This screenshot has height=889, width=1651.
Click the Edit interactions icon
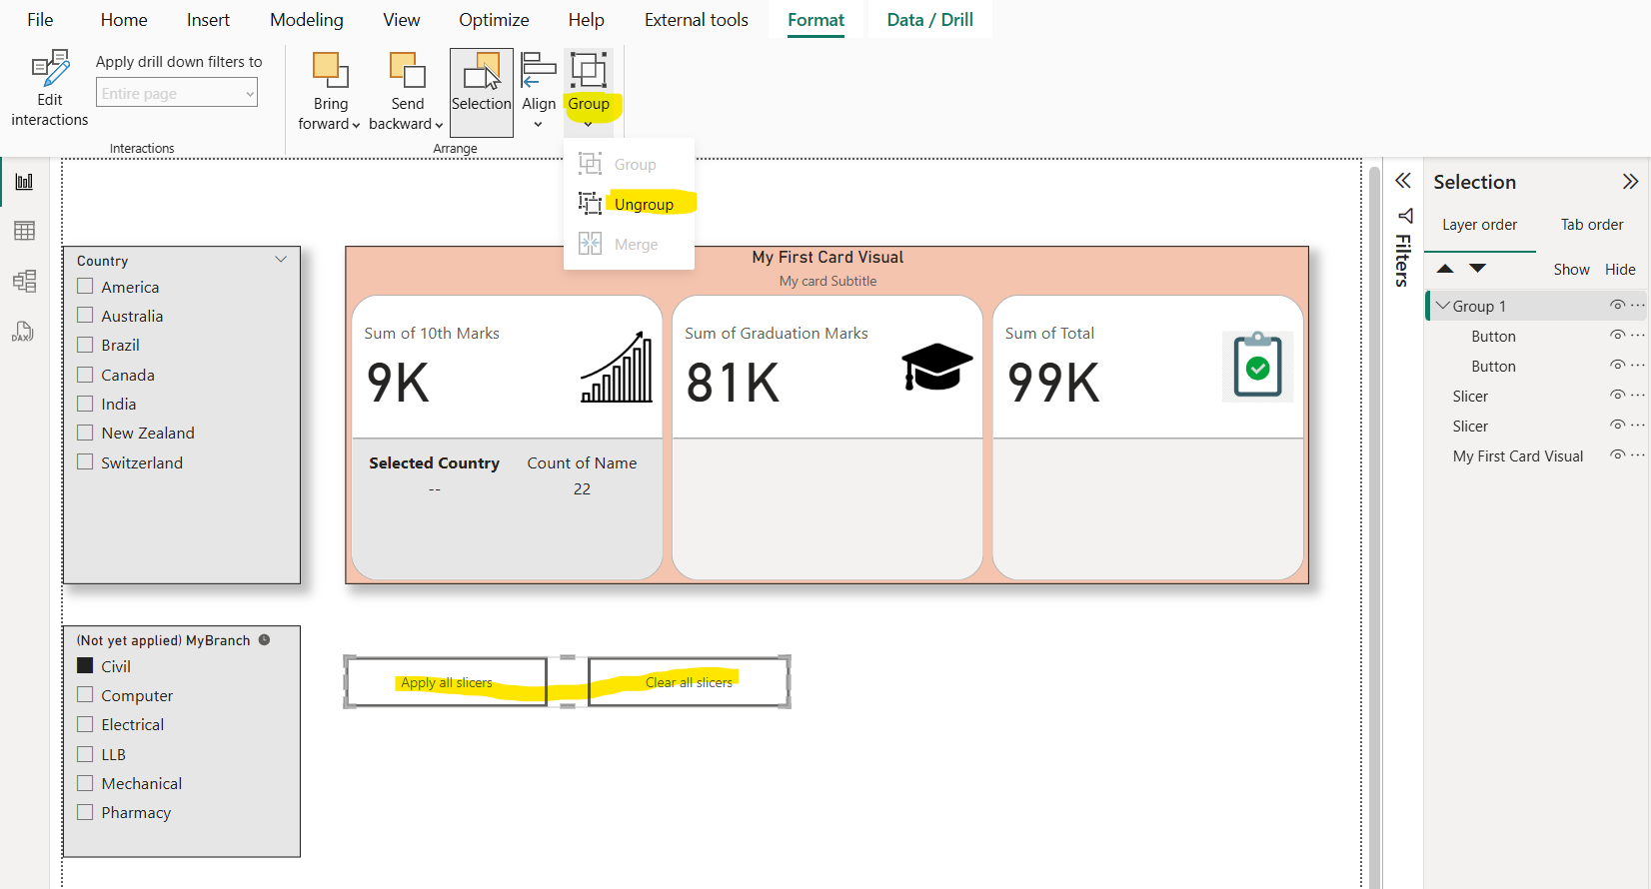(x=50, y=70)
